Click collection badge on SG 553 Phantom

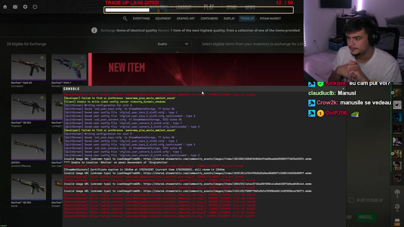pos(42,98)
